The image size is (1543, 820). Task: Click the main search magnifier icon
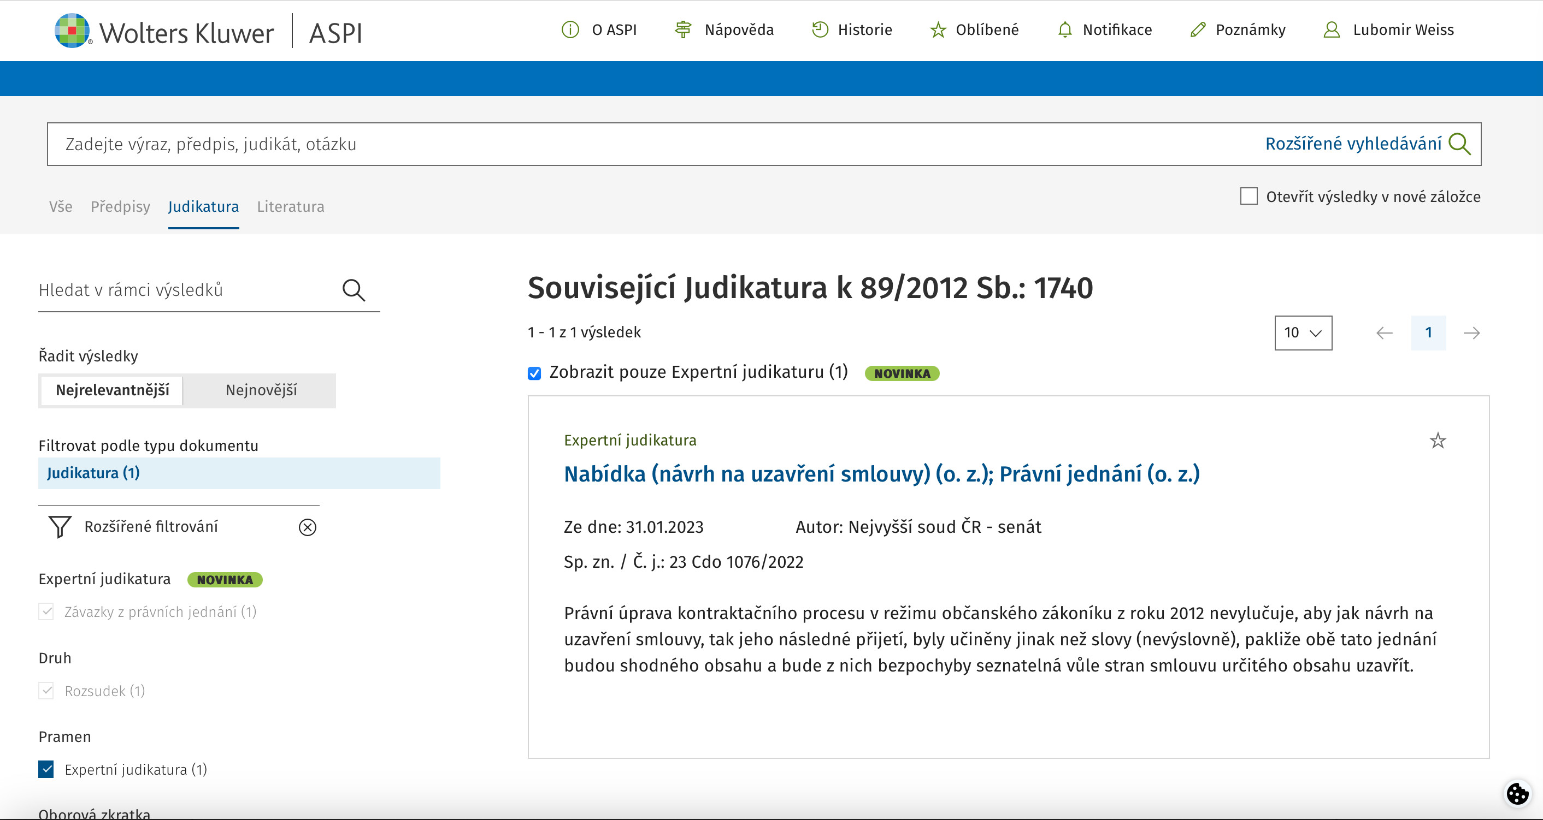[x=1458, y=144]
